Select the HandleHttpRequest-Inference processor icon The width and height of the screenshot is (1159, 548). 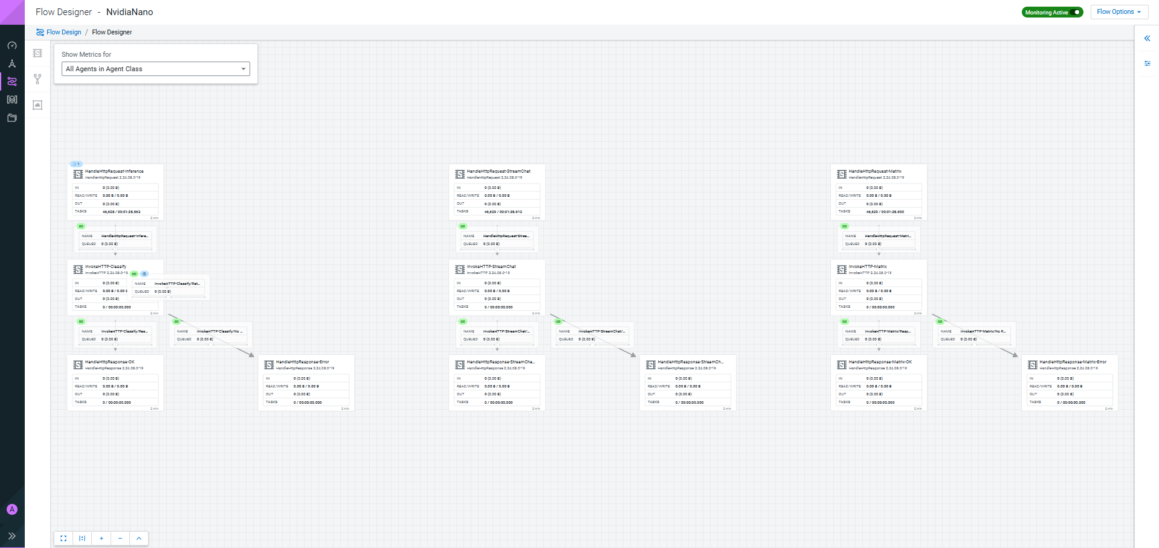coord(78,174)
